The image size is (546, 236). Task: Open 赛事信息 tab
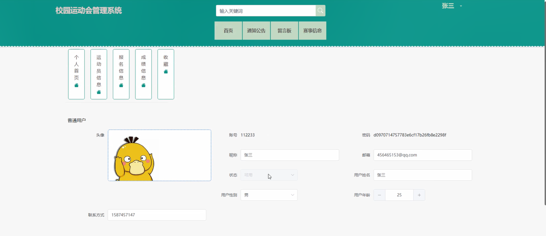pos(312,30)
